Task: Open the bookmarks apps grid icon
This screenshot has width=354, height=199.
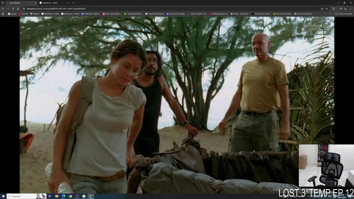Action: click(x=3, y=14)
